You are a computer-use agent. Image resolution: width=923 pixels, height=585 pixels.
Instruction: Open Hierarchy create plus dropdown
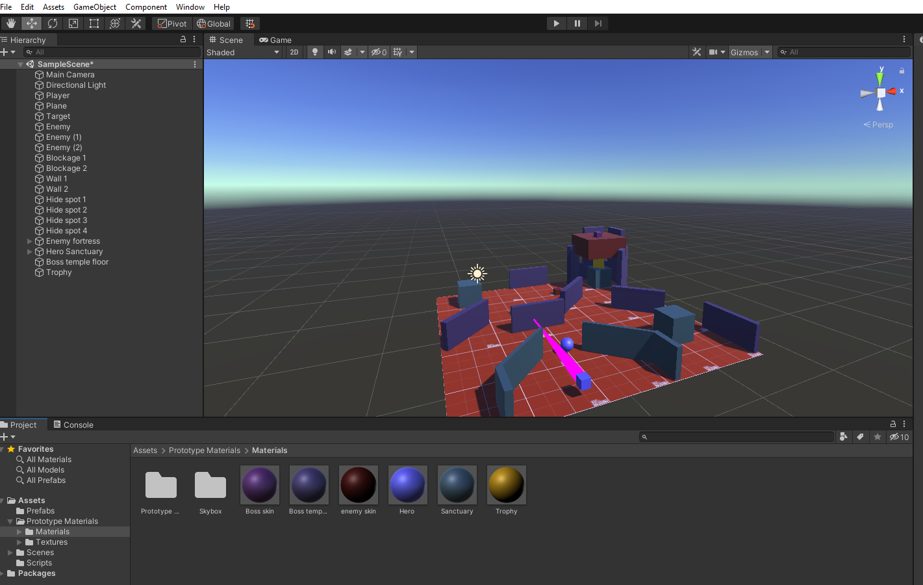(x=8, y=52)
